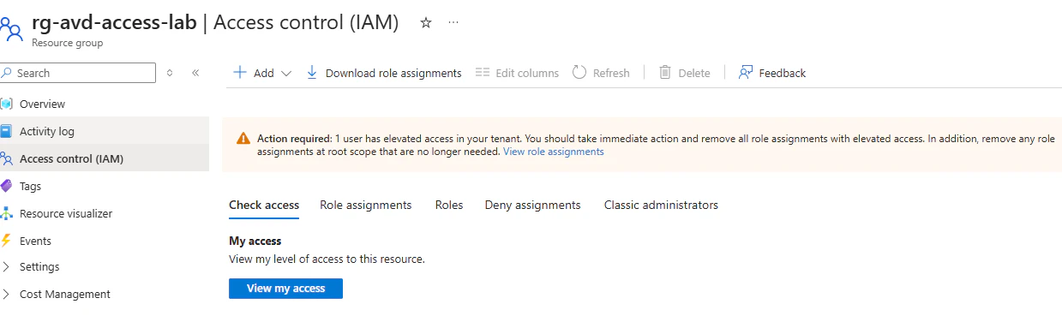Expand the Settings section
The image size is (1062, 316).
tap(7, 267)
